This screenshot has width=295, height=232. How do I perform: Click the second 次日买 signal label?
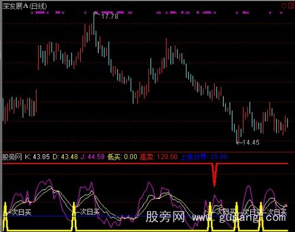tap(88, 212)
